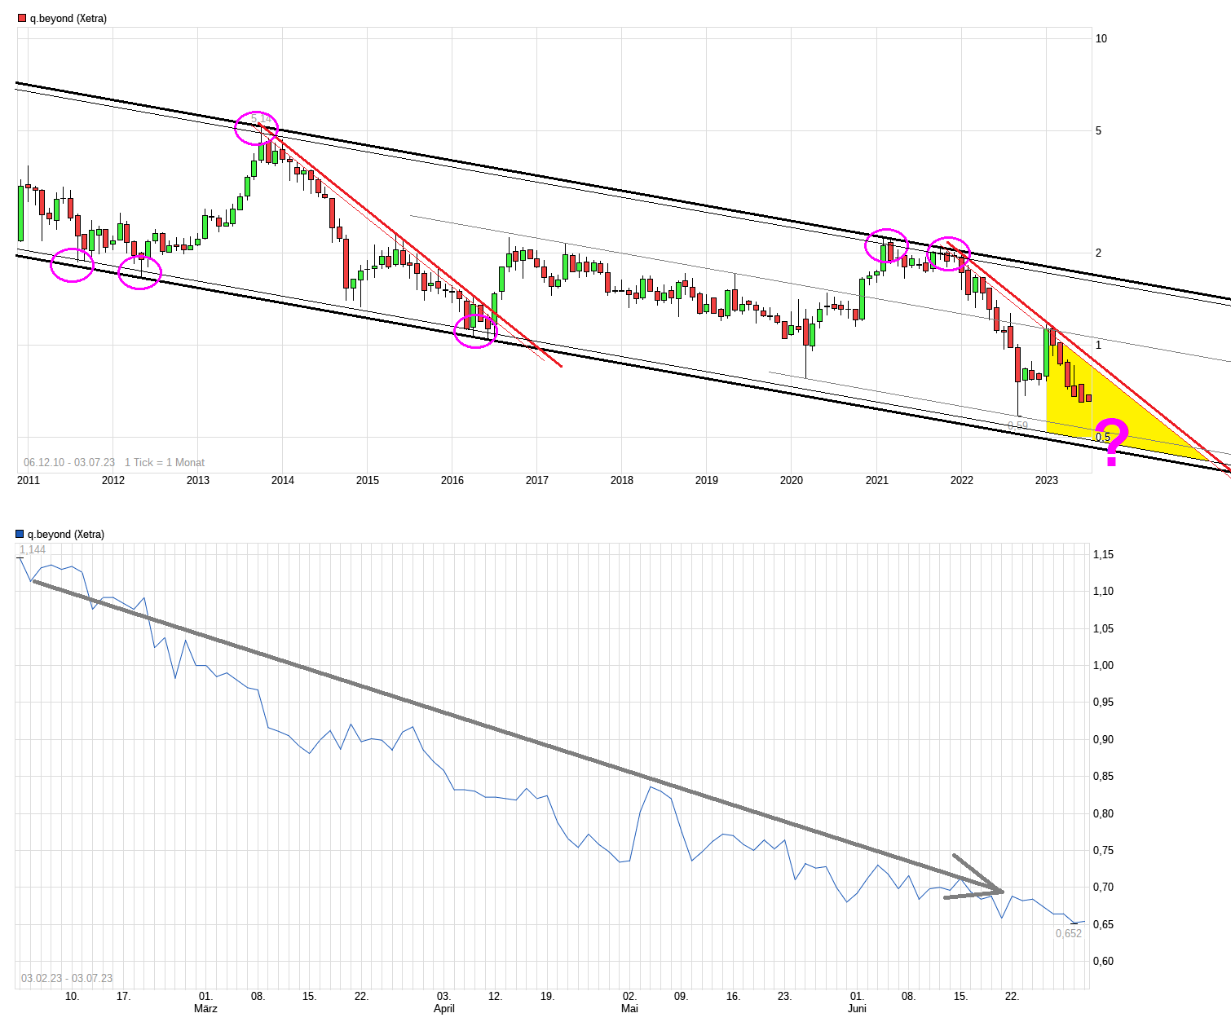Click the date range '03.02.23 - 03.07.23'
Viewport: 1231px width, 1022px height.
67,978
